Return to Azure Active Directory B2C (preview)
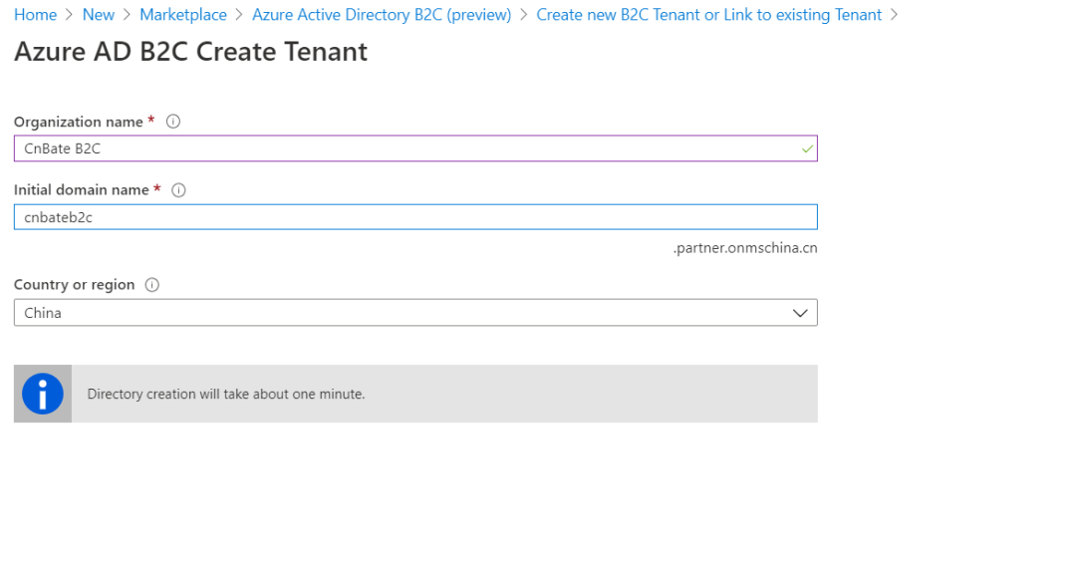The height and width of the screenshot is (566, 1076). pos(382,15)
